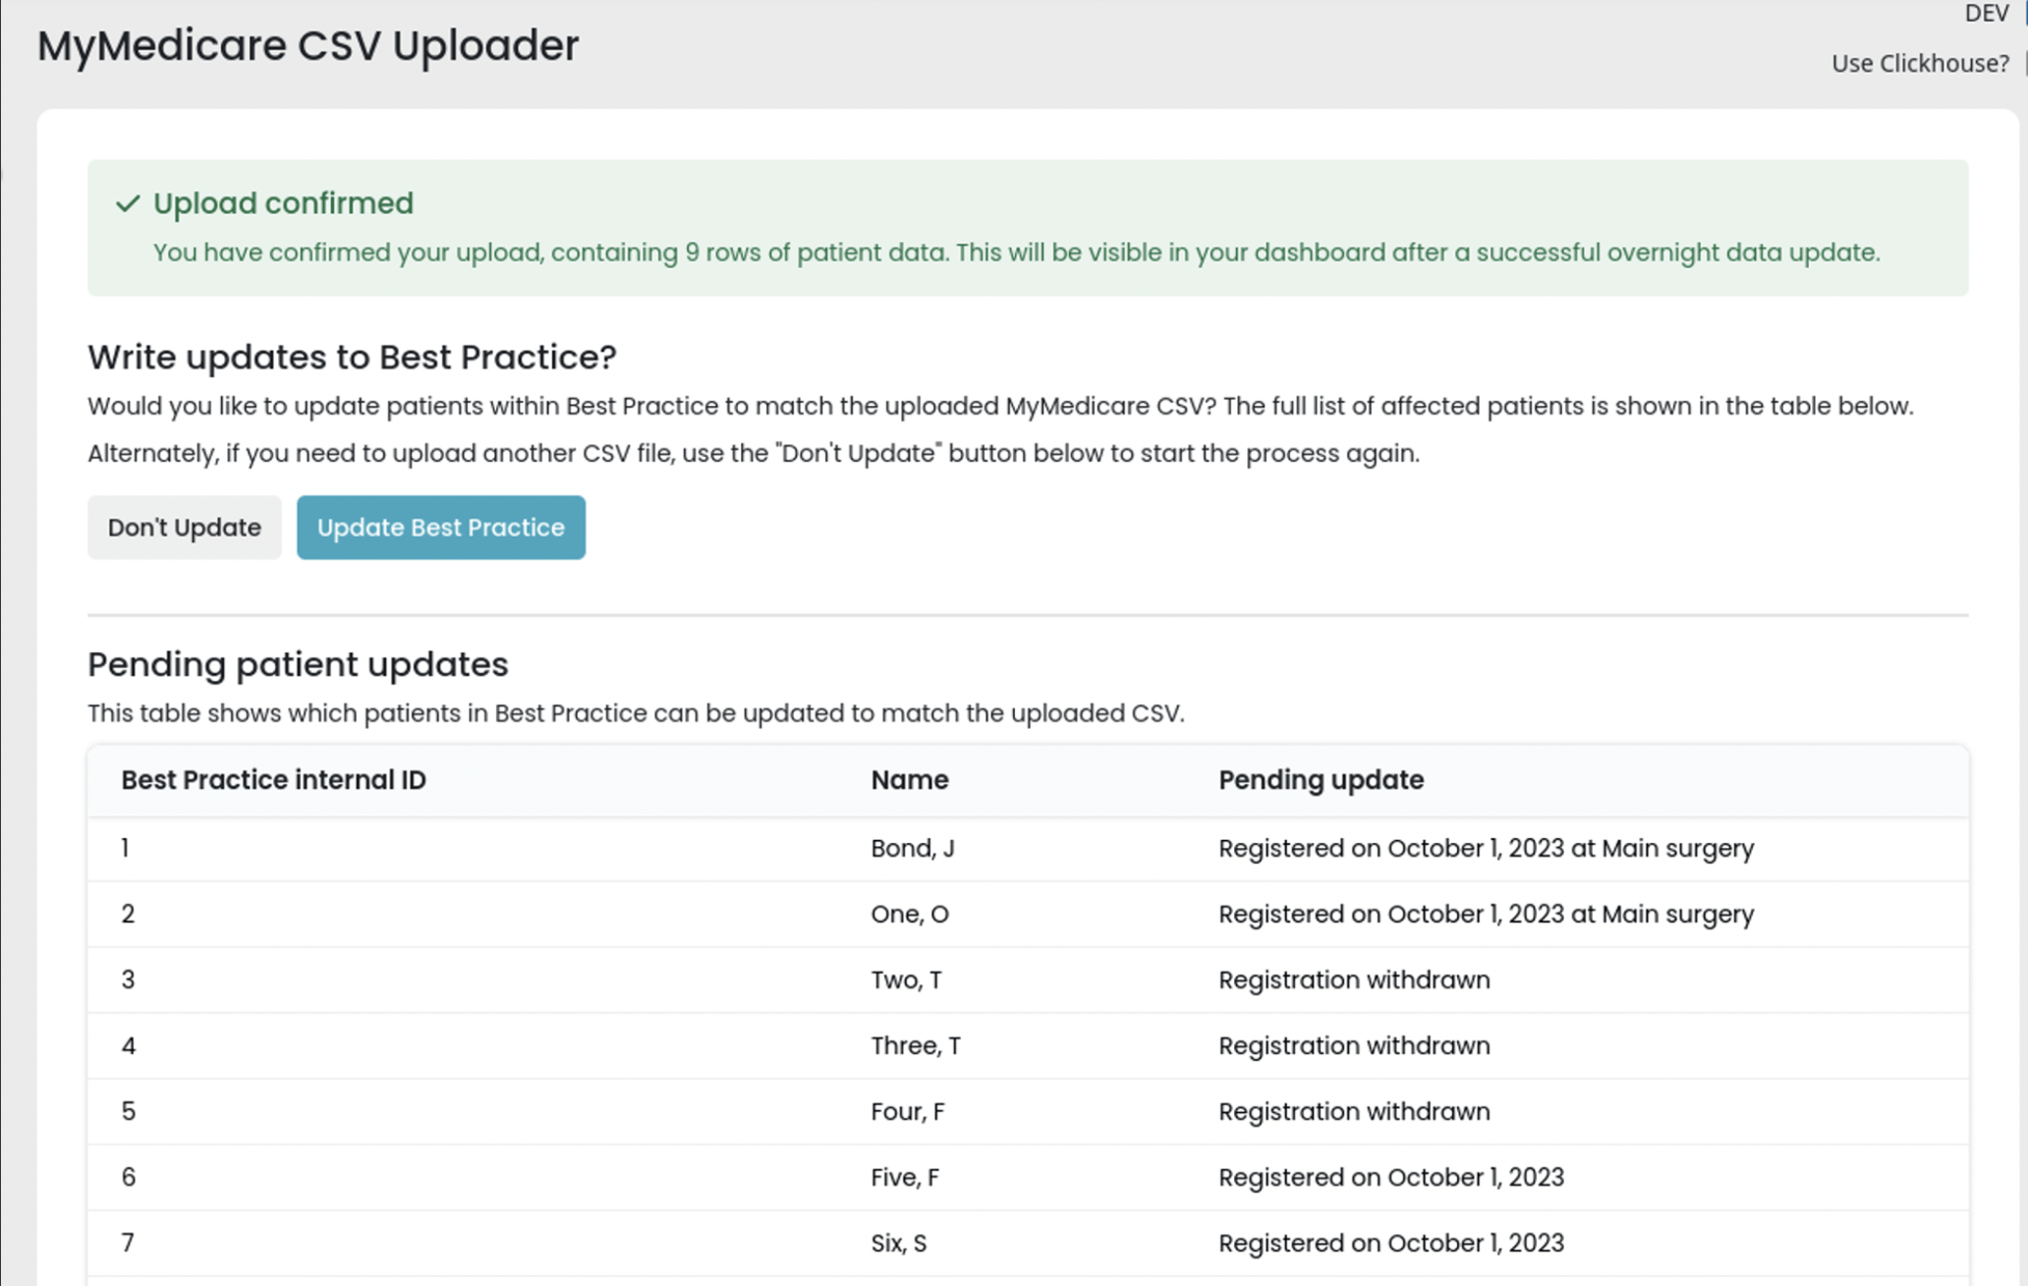
Task: Sort by the Pending update column header
Action: point(1321,779)
